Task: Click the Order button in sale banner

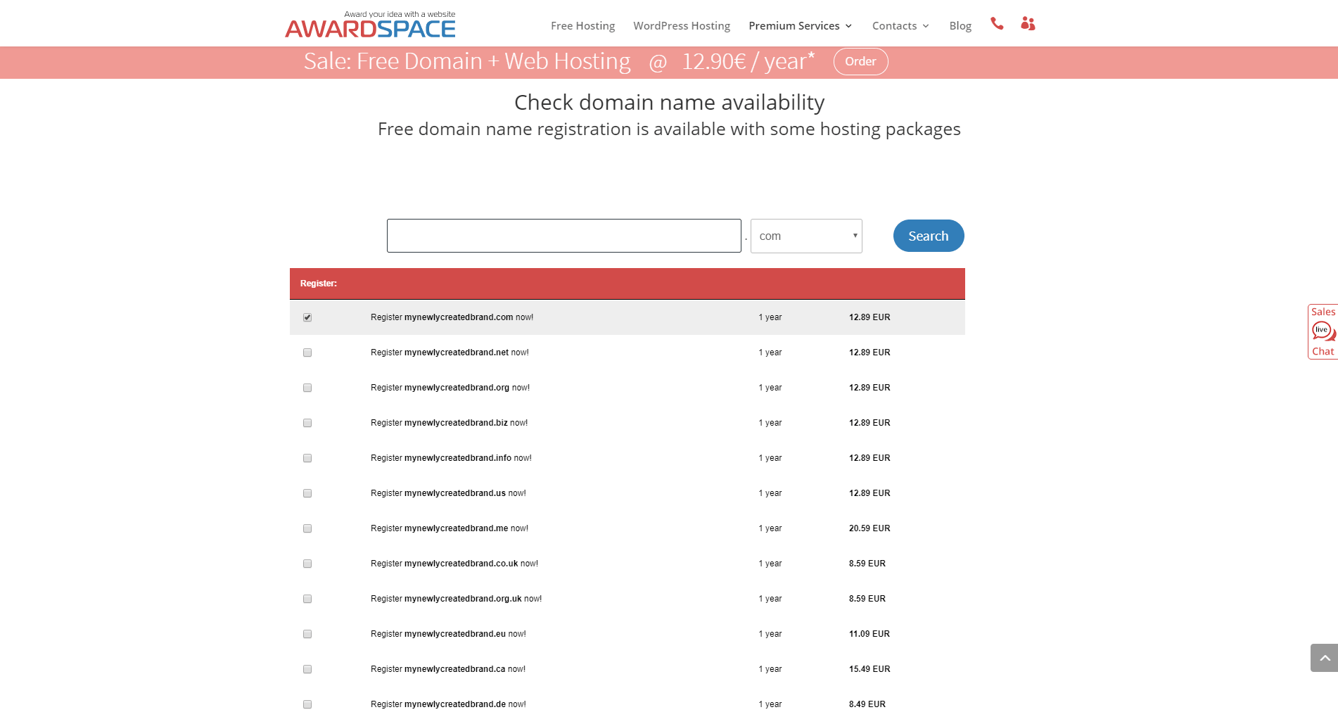Action: click(x=860, y=61)
